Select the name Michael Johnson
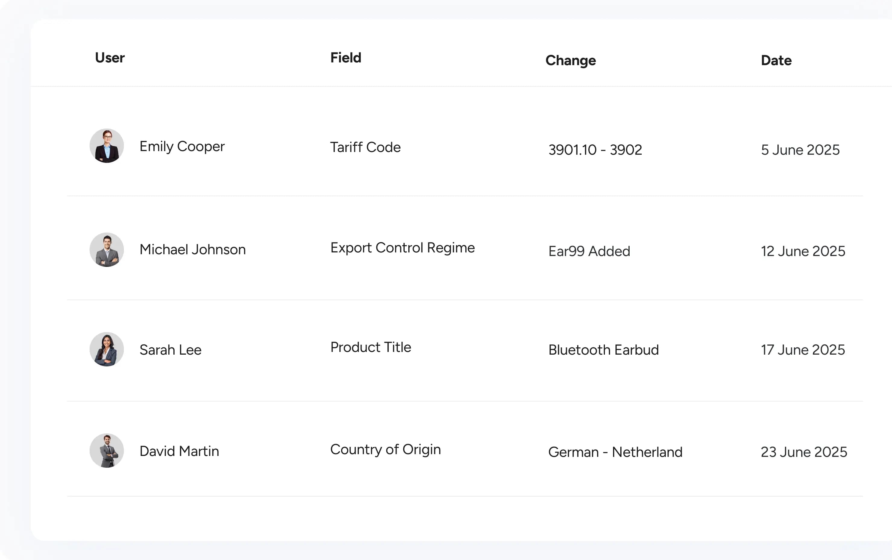 (193, 250)
